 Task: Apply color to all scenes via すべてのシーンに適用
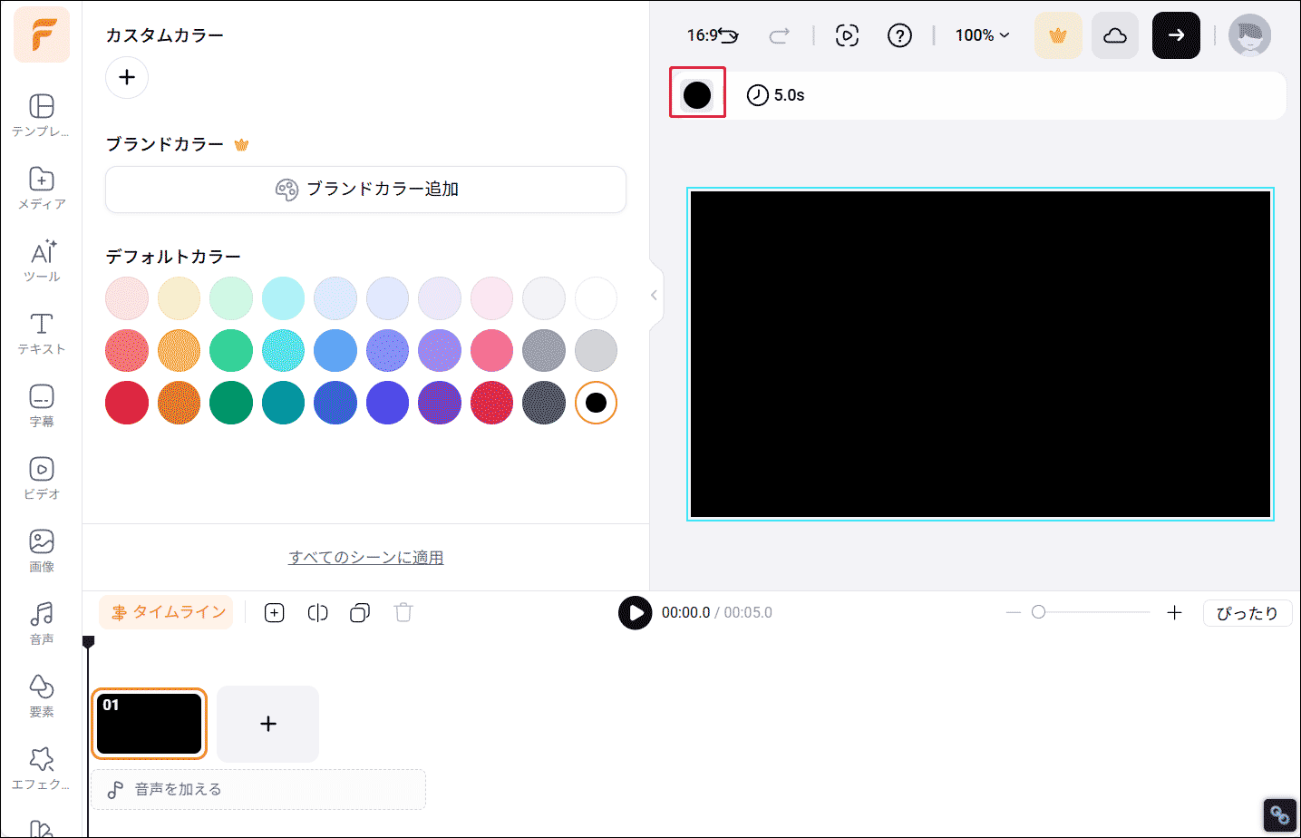tap(365, 556)
